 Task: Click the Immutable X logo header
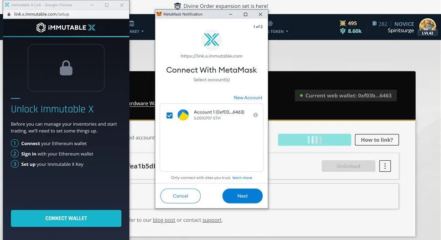[x=66, y=27]
